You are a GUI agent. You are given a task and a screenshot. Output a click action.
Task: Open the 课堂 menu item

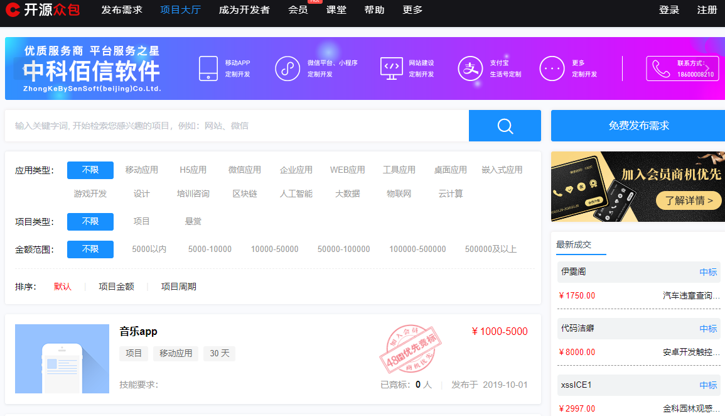tap(336, 10)
